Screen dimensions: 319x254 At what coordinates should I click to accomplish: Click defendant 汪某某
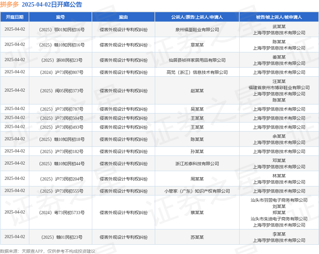(279, 81)
